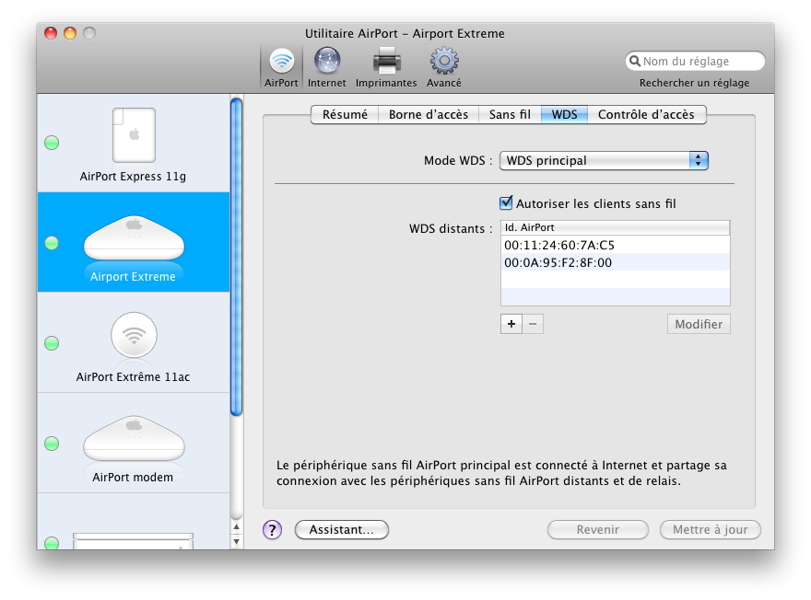811x600 pixels.
Task: Open the Internet settings globe icon
Action: click(x=327, y=67)
